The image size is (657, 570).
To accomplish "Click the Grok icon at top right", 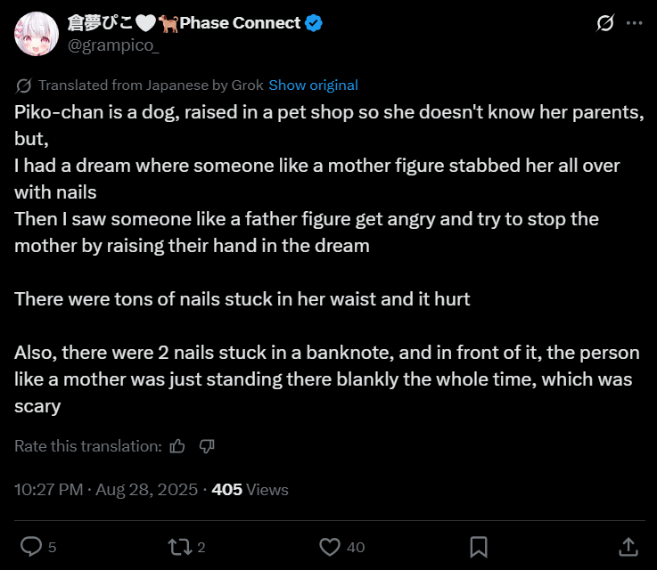I will coord(605,24).
